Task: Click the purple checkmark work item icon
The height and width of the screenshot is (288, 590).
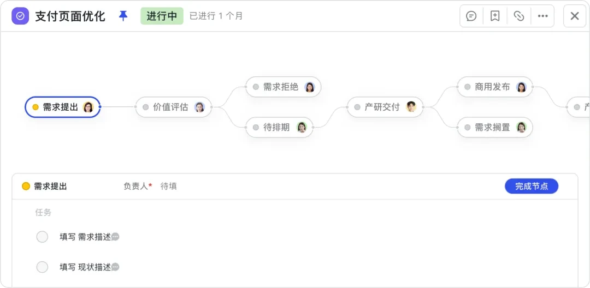Action: point(20,16)
